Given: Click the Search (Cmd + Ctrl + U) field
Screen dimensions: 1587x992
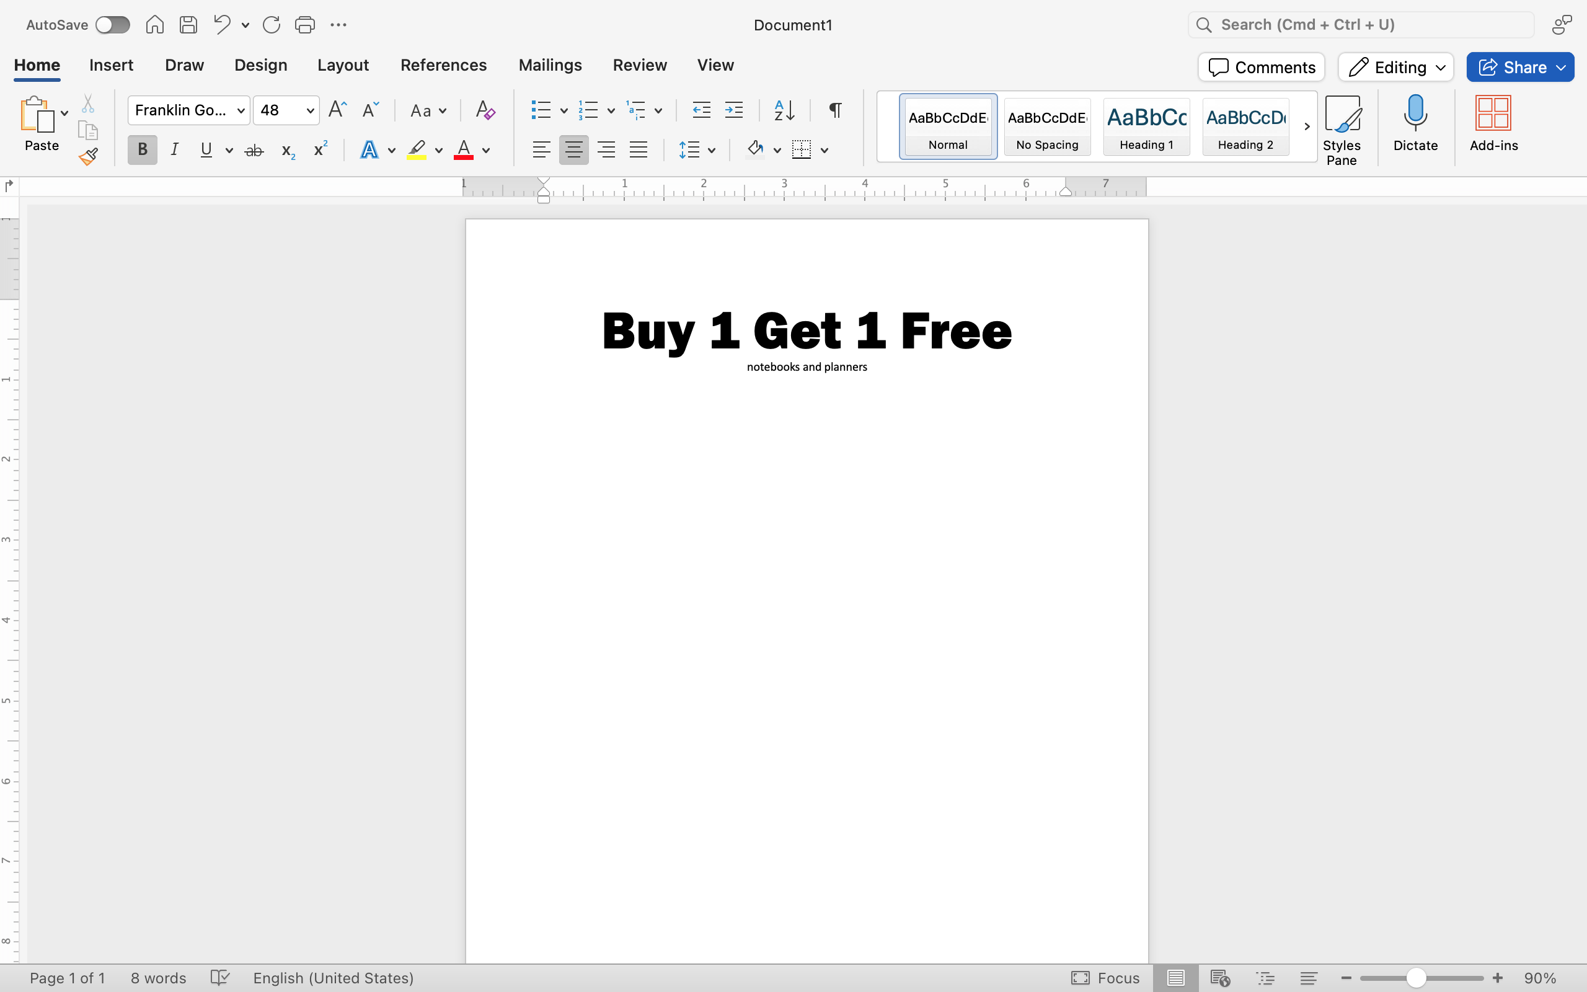Looking at the screenshot, I should tap(1361, 25).
